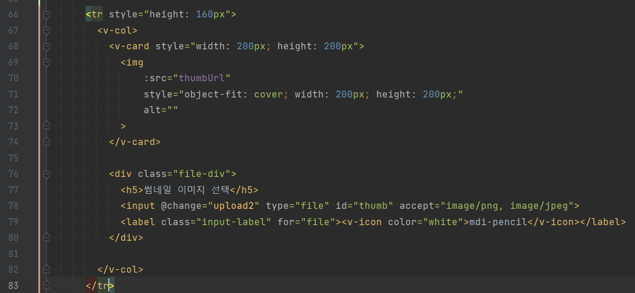This screenshot has width=635, height=293.
Task: Click the <label tag name
Action: tap(138, 222)
